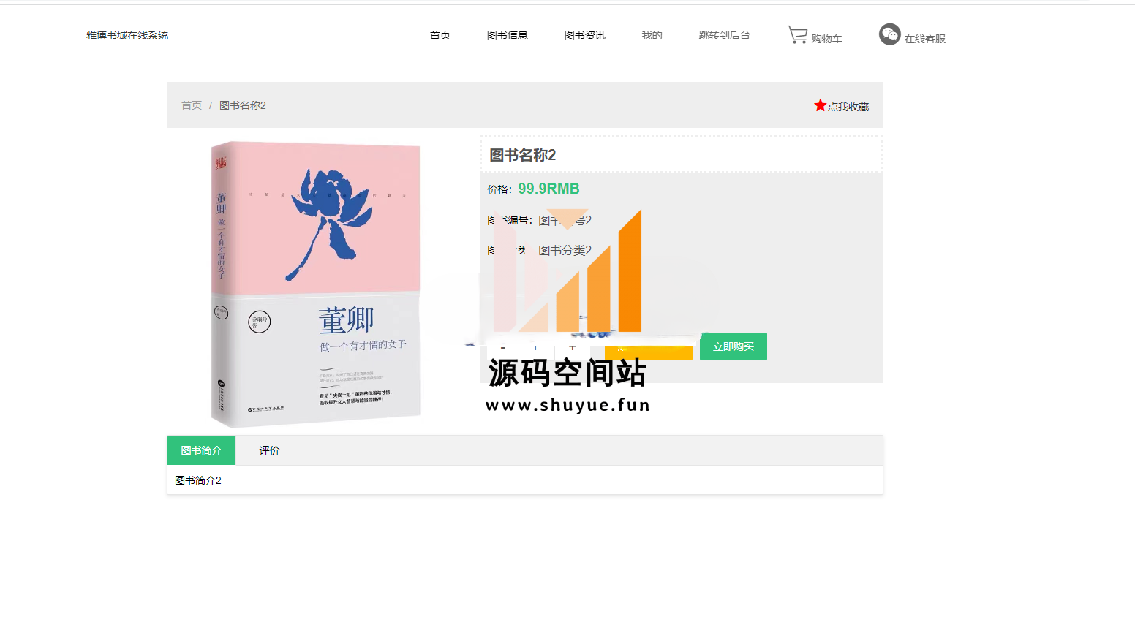Click the red star to favorite this book
The width and height of the screenshot is (1135, 625).
coord(820,105)
